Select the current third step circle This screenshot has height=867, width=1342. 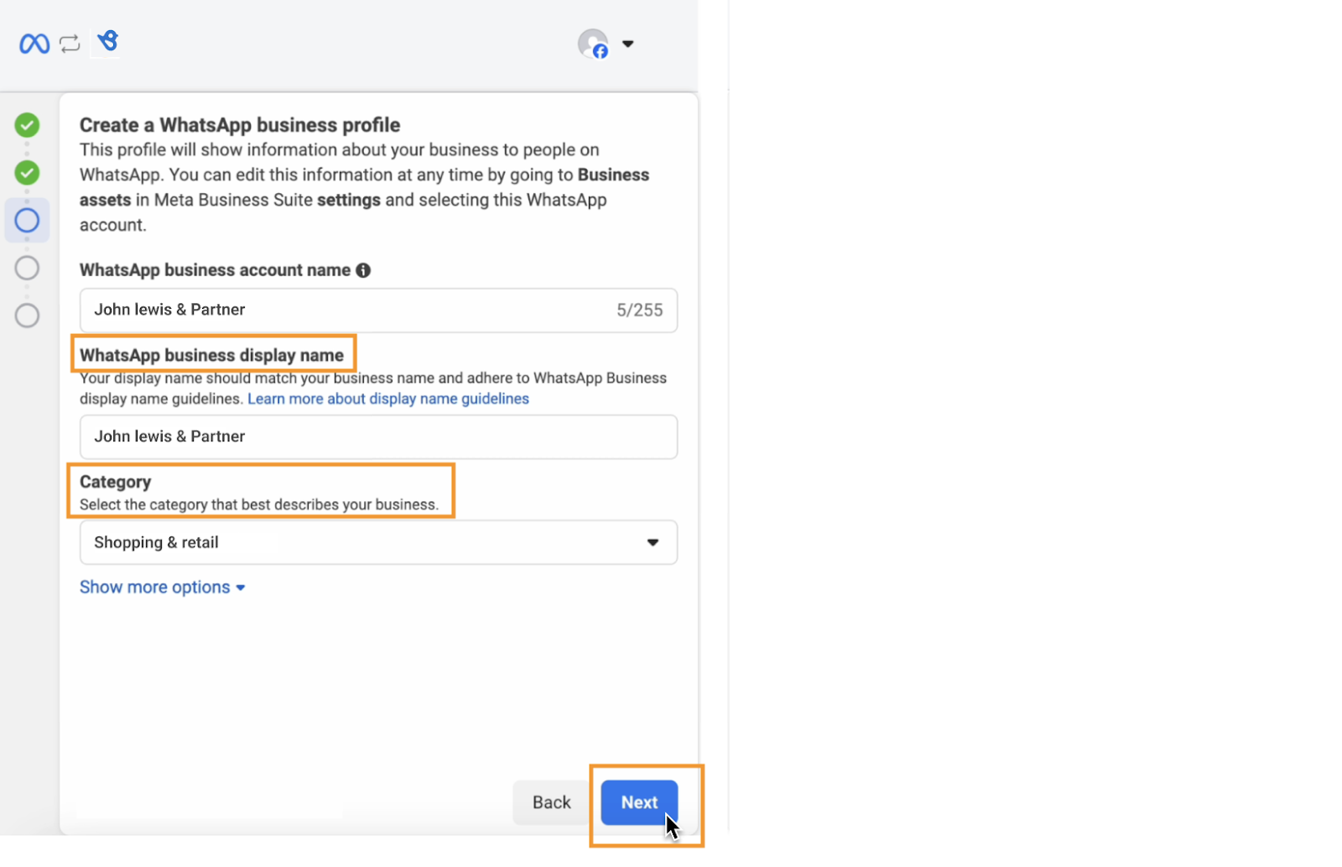27,221
